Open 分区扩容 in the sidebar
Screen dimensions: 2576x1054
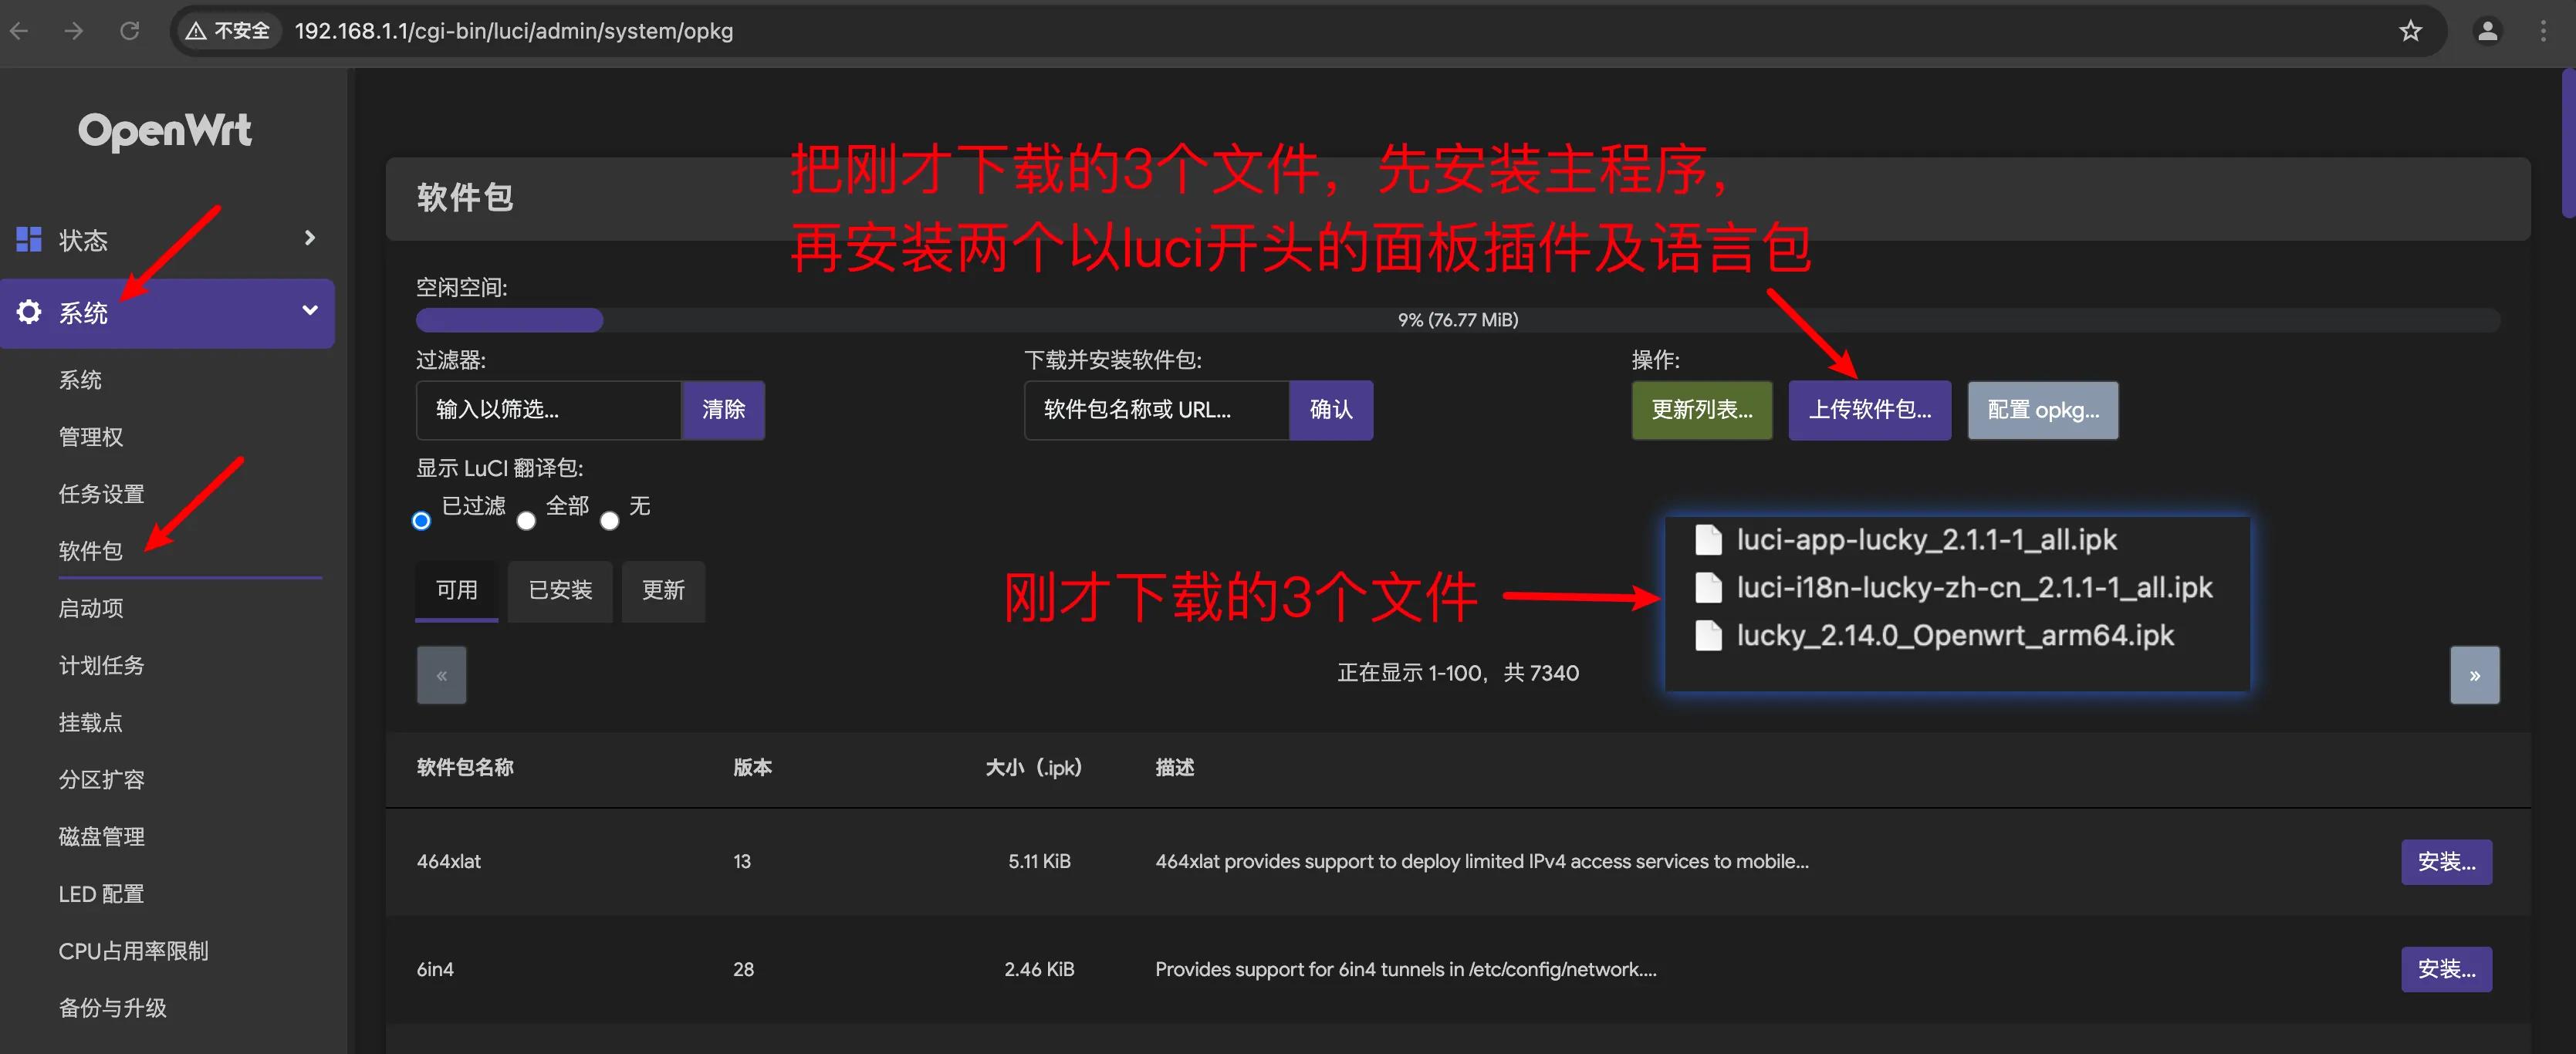[101, 779]
